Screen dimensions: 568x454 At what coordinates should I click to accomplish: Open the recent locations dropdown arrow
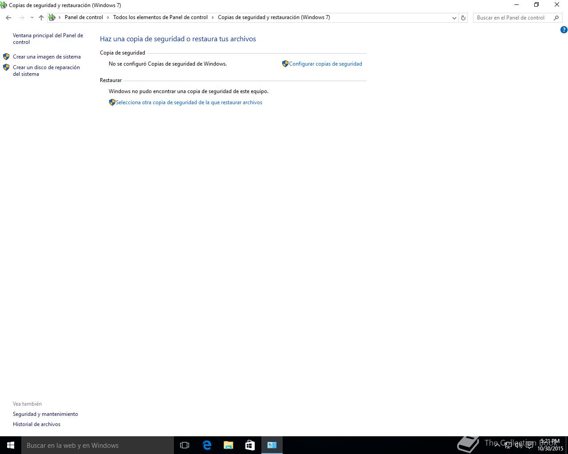pos(32,18)
